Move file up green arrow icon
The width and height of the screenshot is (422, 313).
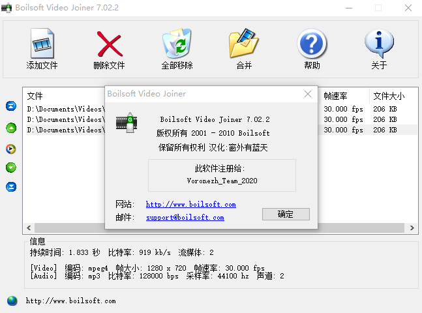pos(11,128)
